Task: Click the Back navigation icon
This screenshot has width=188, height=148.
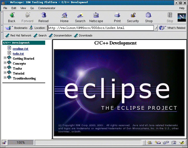Action: click(12, 15)
